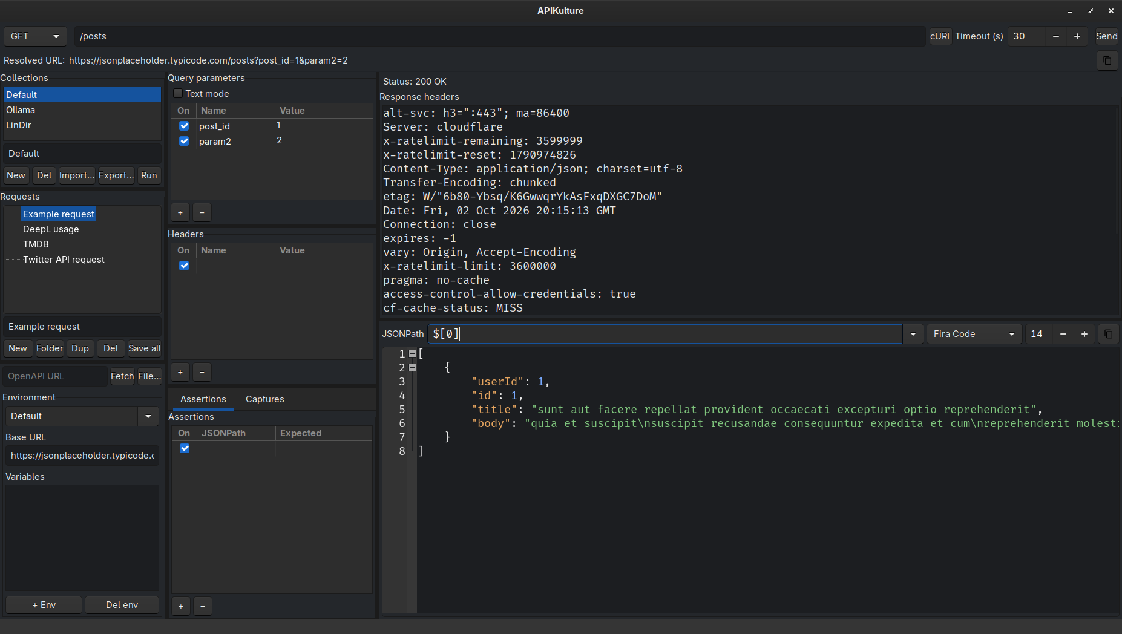Switch to the Assertions tab
Viewport: 1122px width, 634px height.
tap(203, 399)
